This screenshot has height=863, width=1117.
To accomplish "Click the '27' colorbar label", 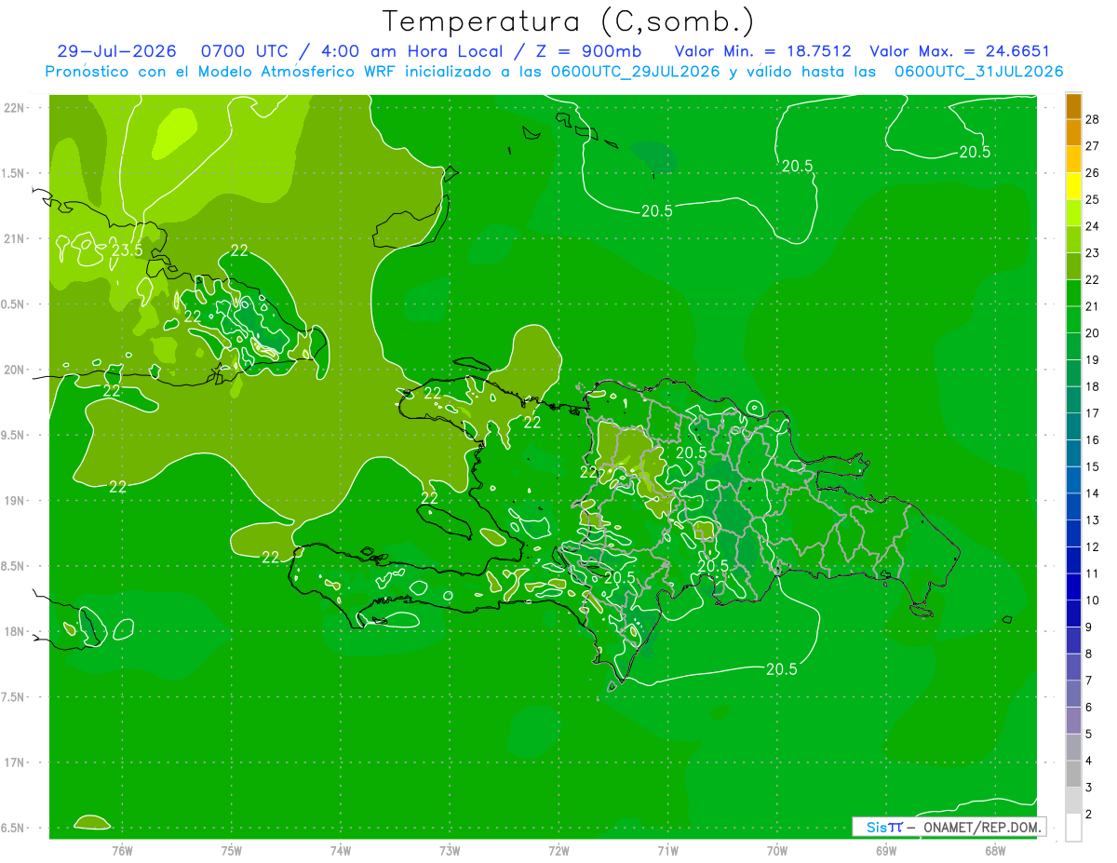I will pyautogui.click(x=1092, y=146).
